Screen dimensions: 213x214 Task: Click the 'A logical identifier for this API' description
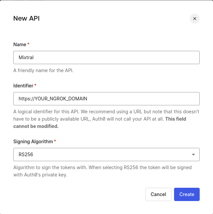[x=67, y=112]
